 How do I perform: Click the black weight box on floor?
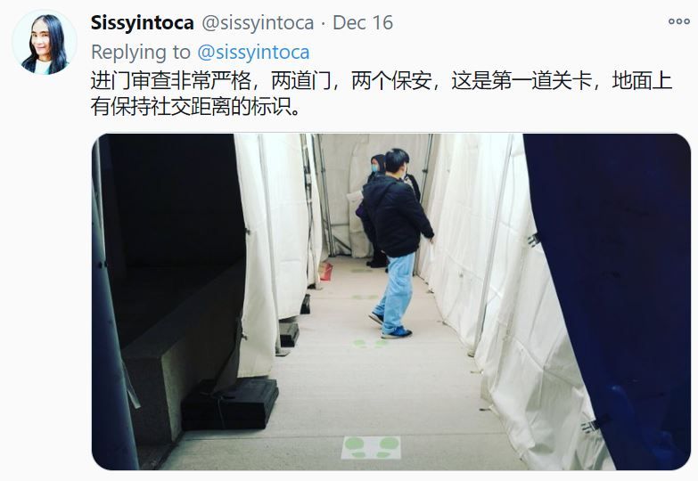pyautogui.click(x=230, y=404)
